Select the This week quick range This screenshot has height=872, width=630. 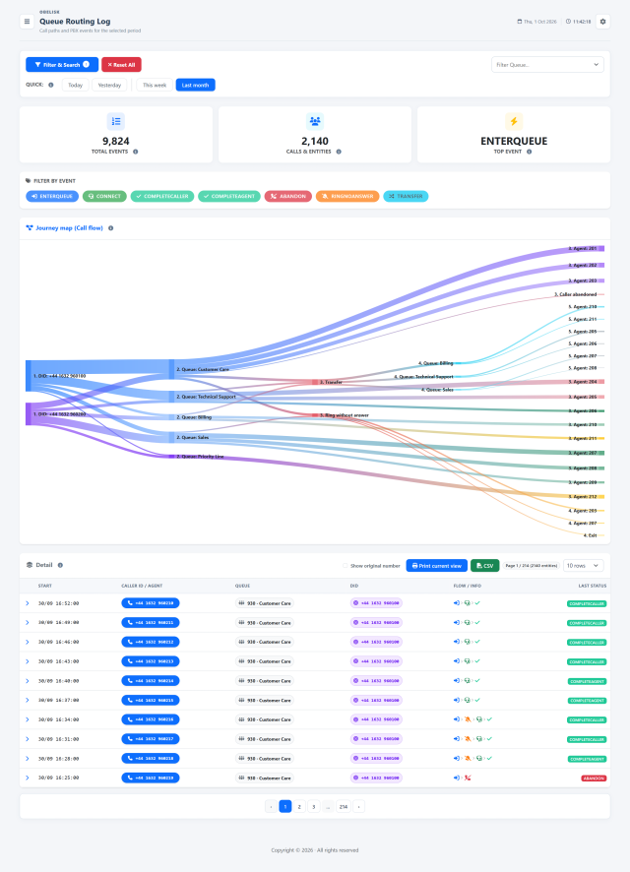(155, 85)
